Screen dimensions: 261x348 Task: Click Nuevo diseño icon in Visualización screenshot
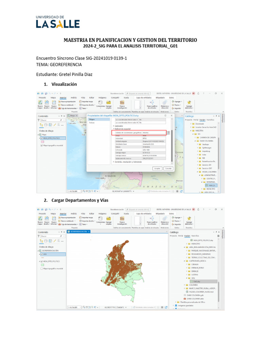(47, 102)
